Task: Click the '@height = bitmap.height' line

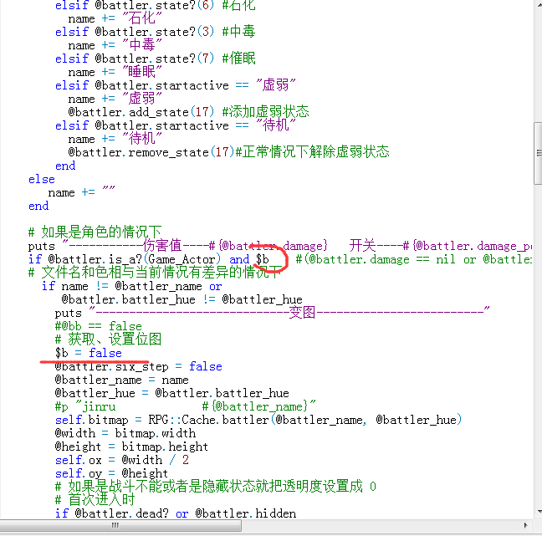Action: [x=131, y=447]
